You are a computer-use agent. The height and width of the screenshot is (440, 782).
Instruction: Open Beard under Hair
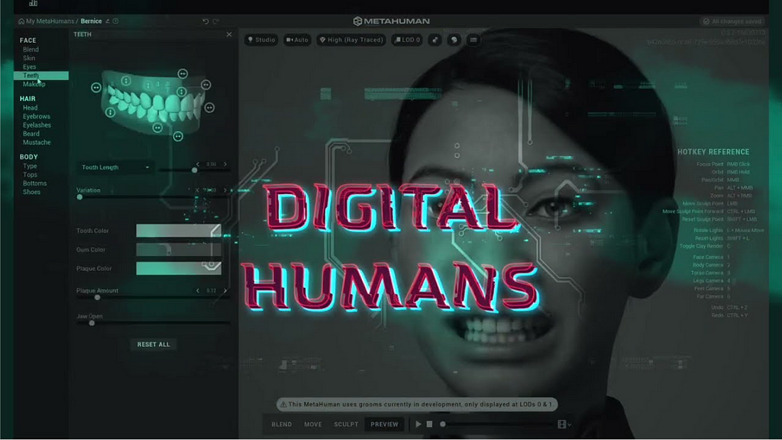pos(31,134)
